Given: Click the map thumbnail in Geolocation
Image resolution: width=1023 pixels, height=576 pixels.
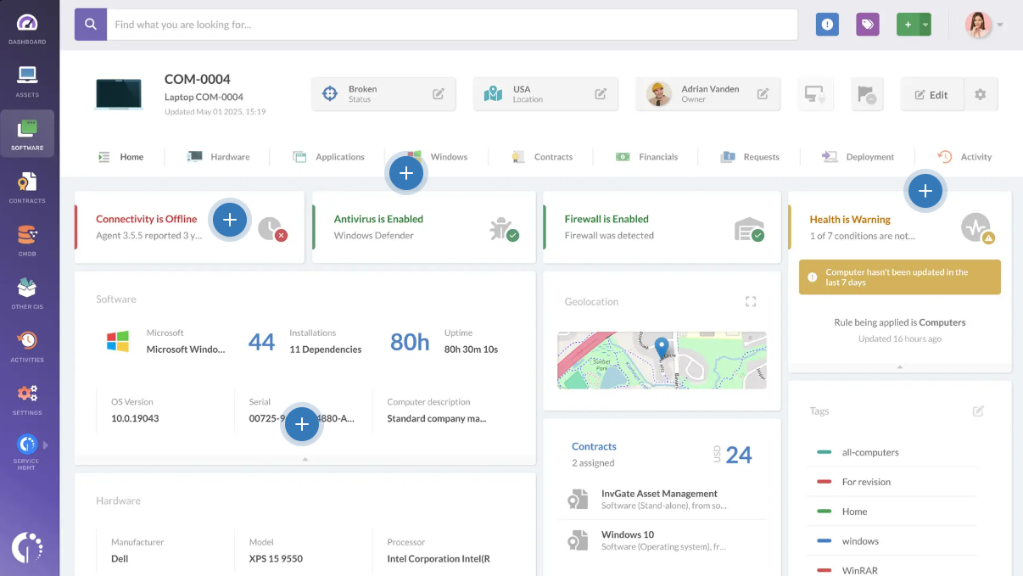Looking at the screenshot, I should [x=662, y=361].
